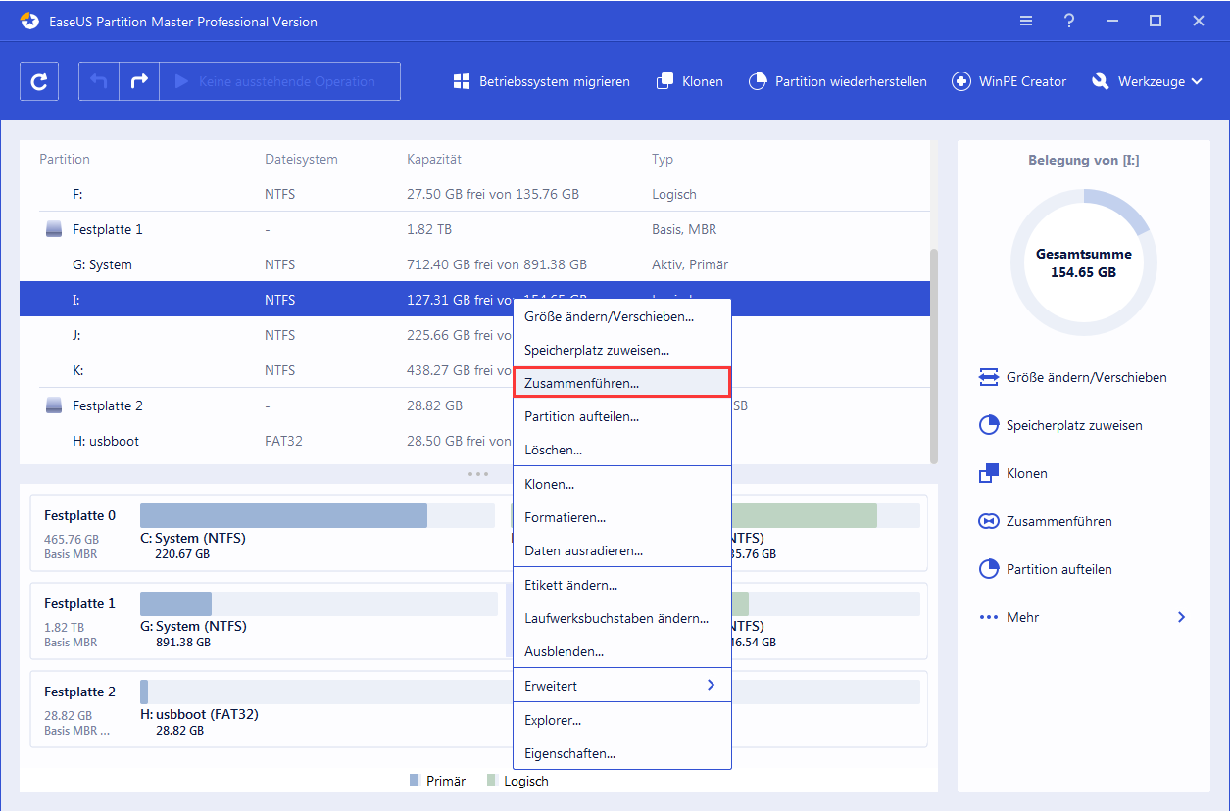Click the Festplatte 1 disk icon in the list
The width and height of the screenshot is (1230, 811).
point(54,229)
